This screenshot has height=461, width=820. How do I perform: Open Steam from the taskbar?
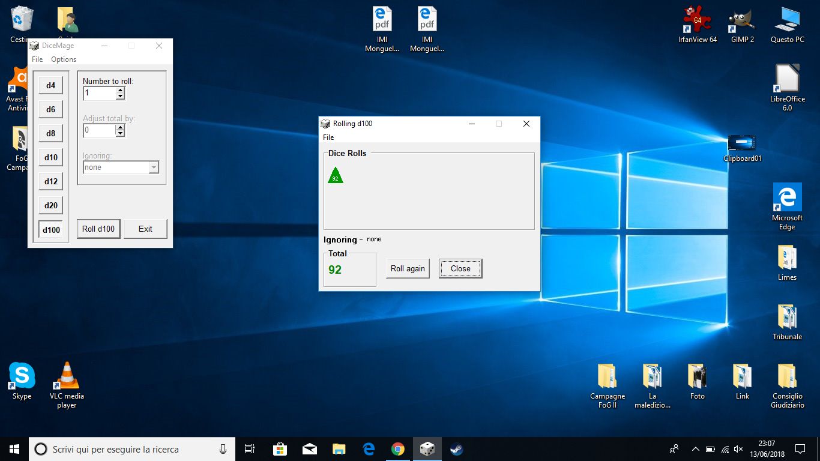[x=457, y=449]
